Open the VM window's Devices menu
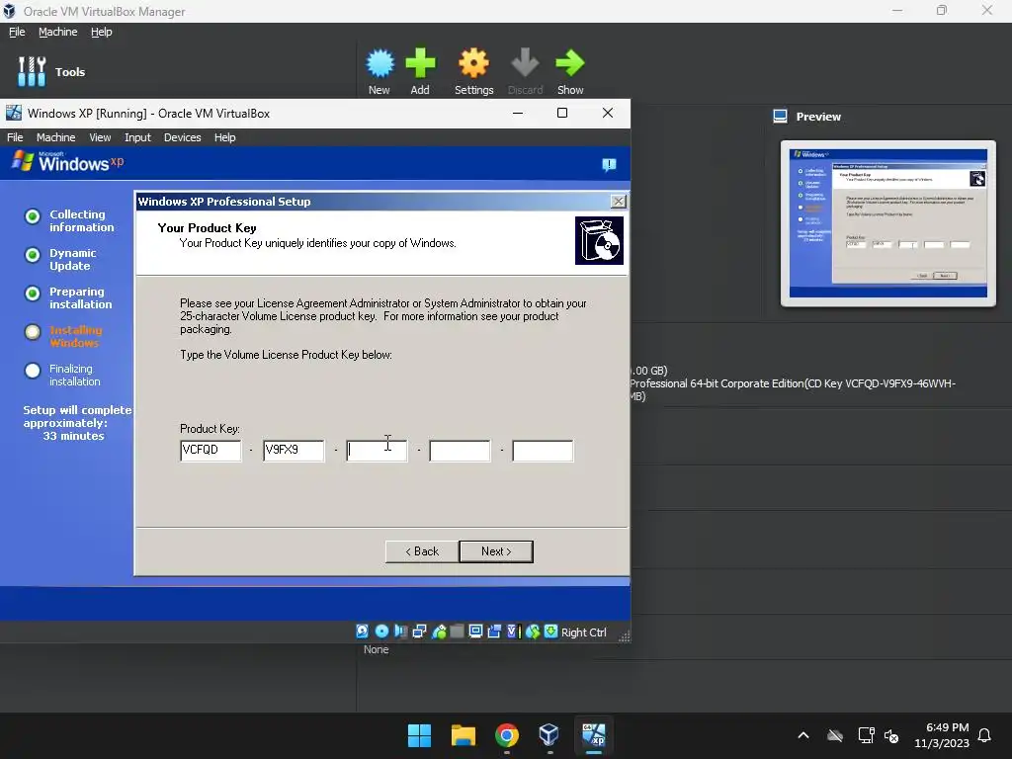 point(182,137)
